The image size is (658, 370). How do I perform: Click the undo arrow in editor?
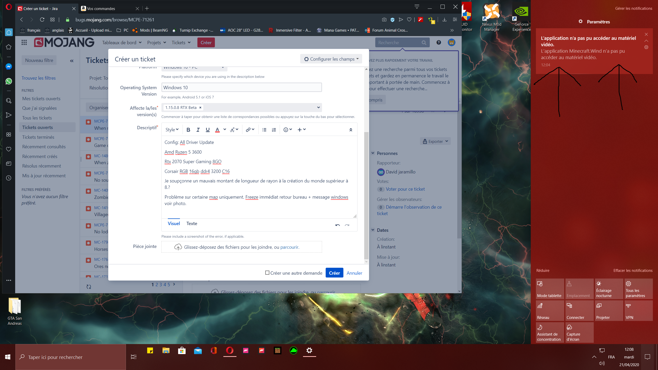point(337,225)
